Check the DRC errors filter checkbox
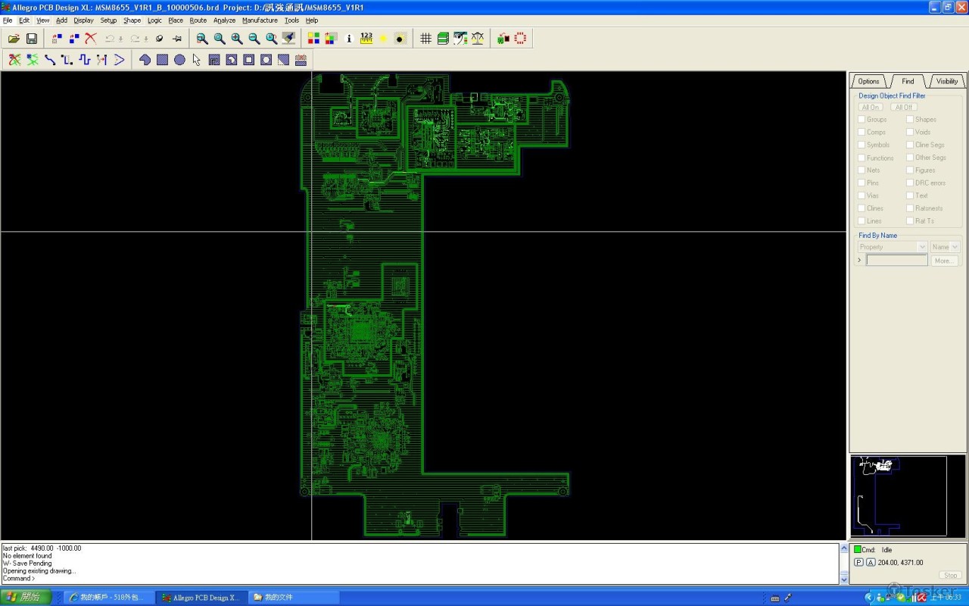The height and width of the screenshot is (606, 969). 910,183
